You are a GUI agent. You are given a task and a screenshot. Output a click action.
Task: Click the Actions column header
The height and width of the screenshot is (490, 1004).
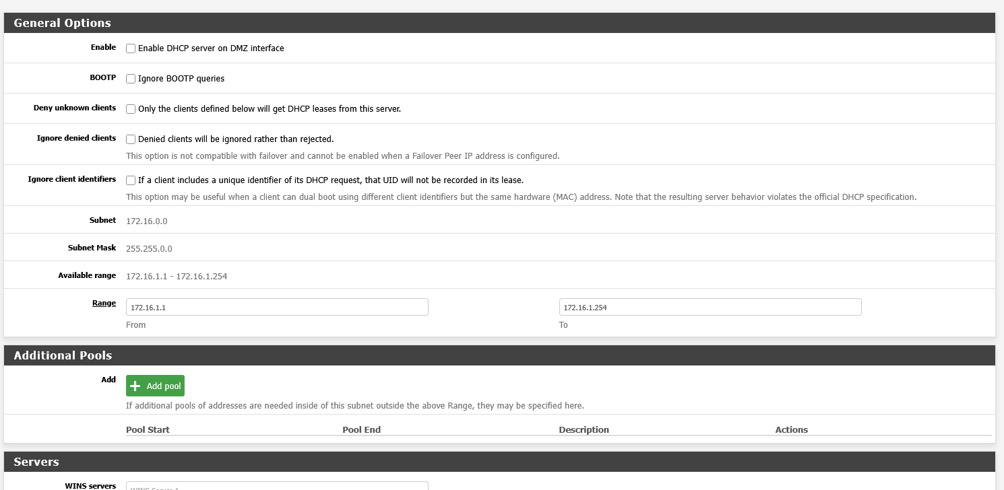[x=791, y=429]
